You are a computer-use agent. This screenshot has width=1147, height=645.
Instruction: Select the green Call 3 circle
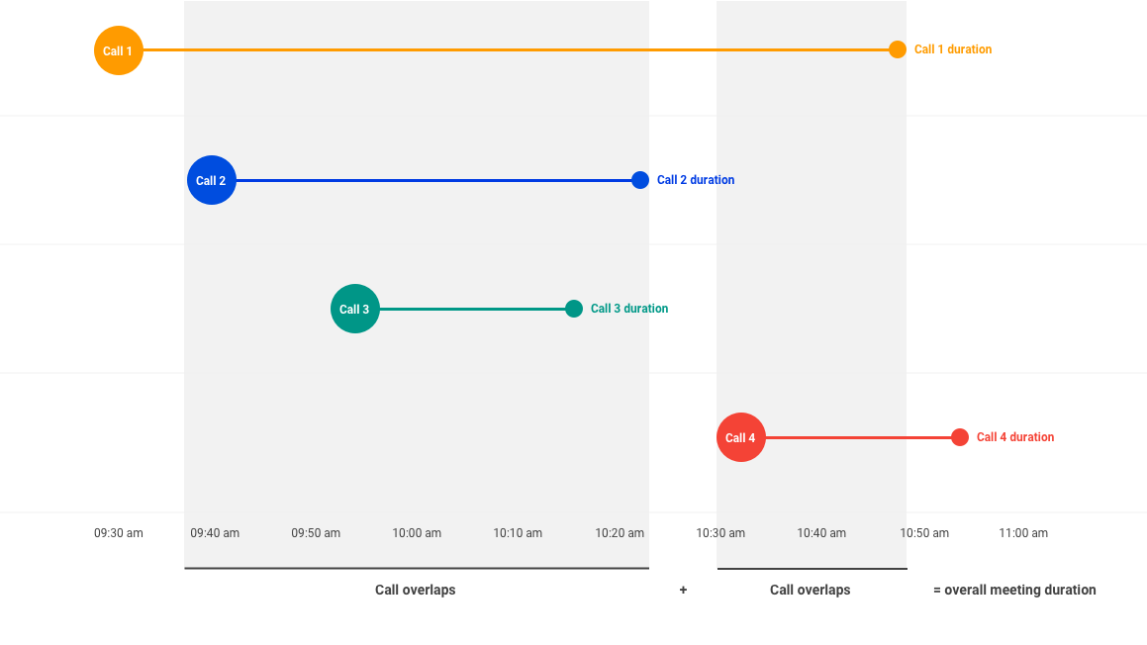coord(355,309)
